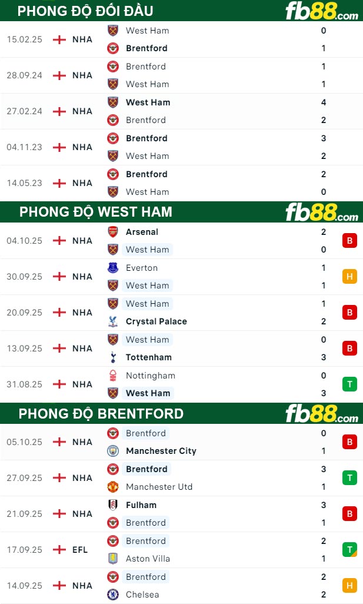Select the EFL competition label on 17.09.25
363x604 pixels.
pos(80,550)
